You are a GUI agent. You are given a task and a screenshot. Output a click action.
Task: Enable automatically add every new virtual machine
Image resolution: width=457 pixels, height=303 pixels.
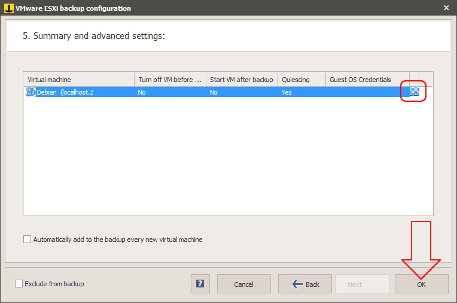tap(27, 240)
